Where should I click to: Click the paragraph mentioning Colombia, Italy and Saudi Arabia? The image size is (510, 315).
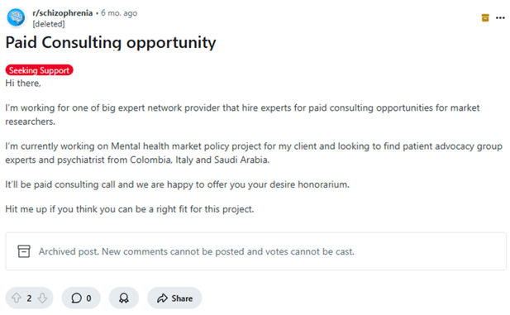(254, 153)
